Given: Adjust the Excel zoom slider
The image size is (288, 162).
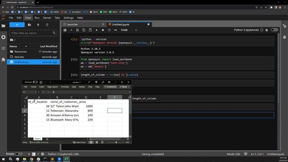Looking at the screenshot, I should 116,142.
